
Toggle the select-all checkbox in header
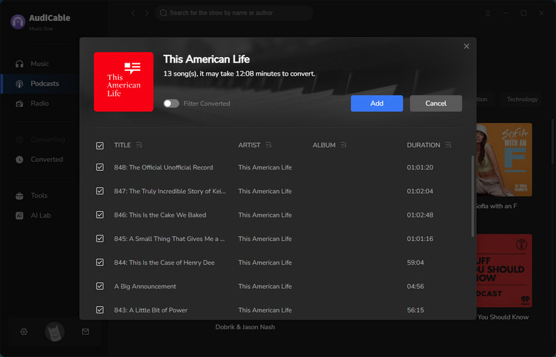click(x=100, y=146)
